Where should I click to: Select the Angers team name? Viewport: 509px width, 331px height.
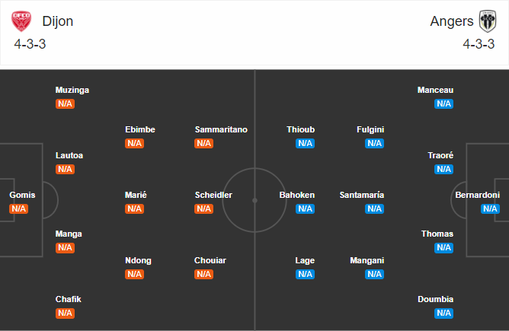[x=451, y=21]
